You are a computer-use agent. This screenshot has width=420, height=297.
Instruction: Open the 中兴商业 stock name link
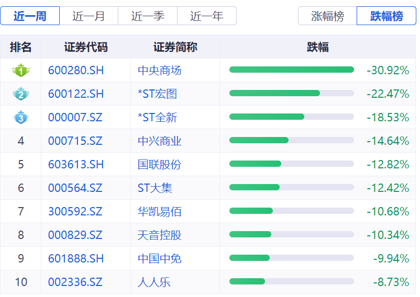[x=160, y=141]
